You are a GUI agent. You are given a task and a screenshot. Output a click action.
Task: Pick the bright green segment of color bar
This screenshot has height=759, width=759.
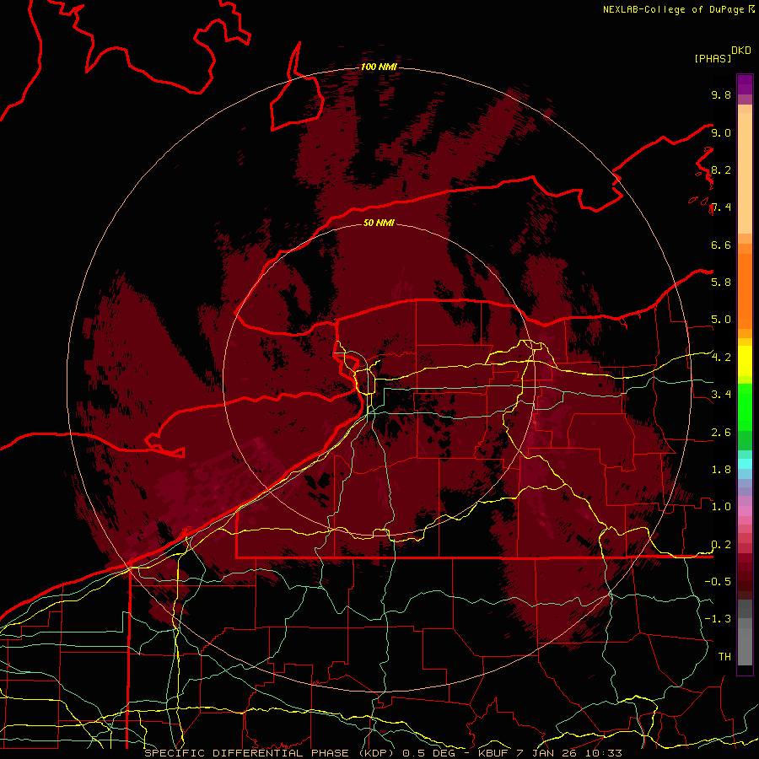tap(745, 409)
